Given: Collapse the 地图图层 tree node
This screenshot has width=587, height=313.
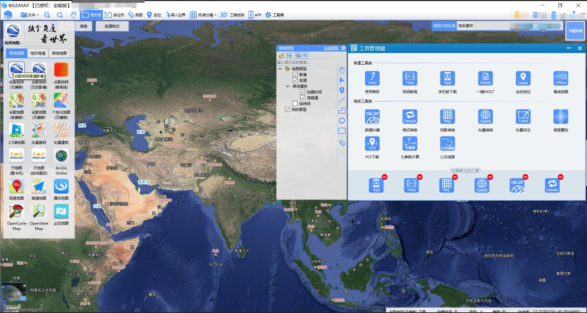Looking at the screenshot, I should click(x=280, y=69).
